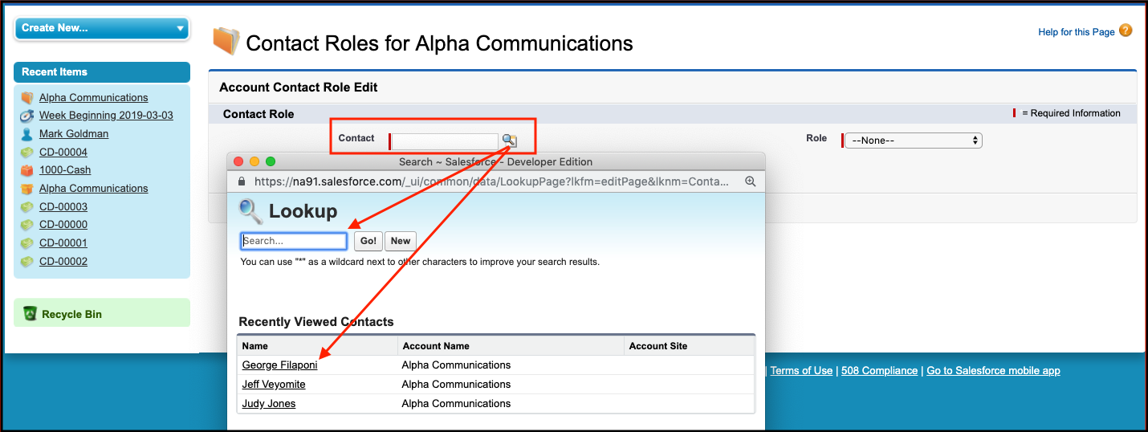This screenshot has width=1148, height=432.
Task: Click Alpha Communications cell in Judy Jones row
Action: point(456,403)
